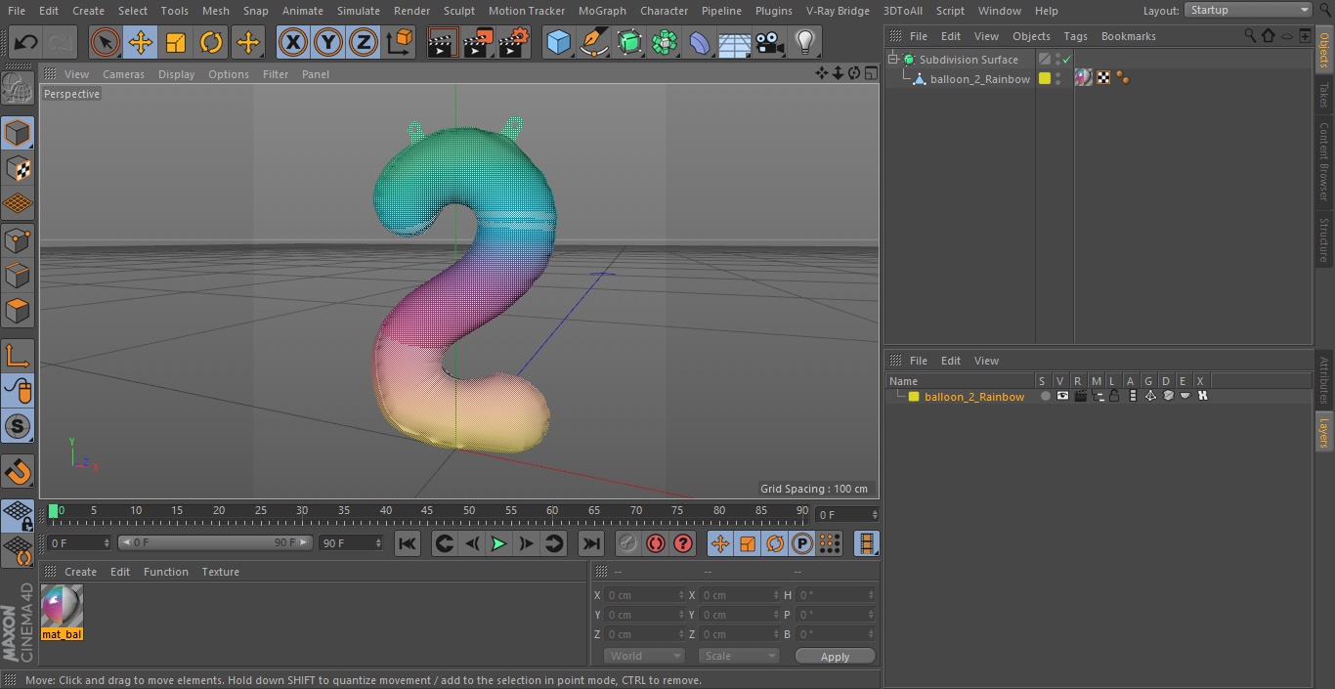Jump to start of animation

coord(408,543)
